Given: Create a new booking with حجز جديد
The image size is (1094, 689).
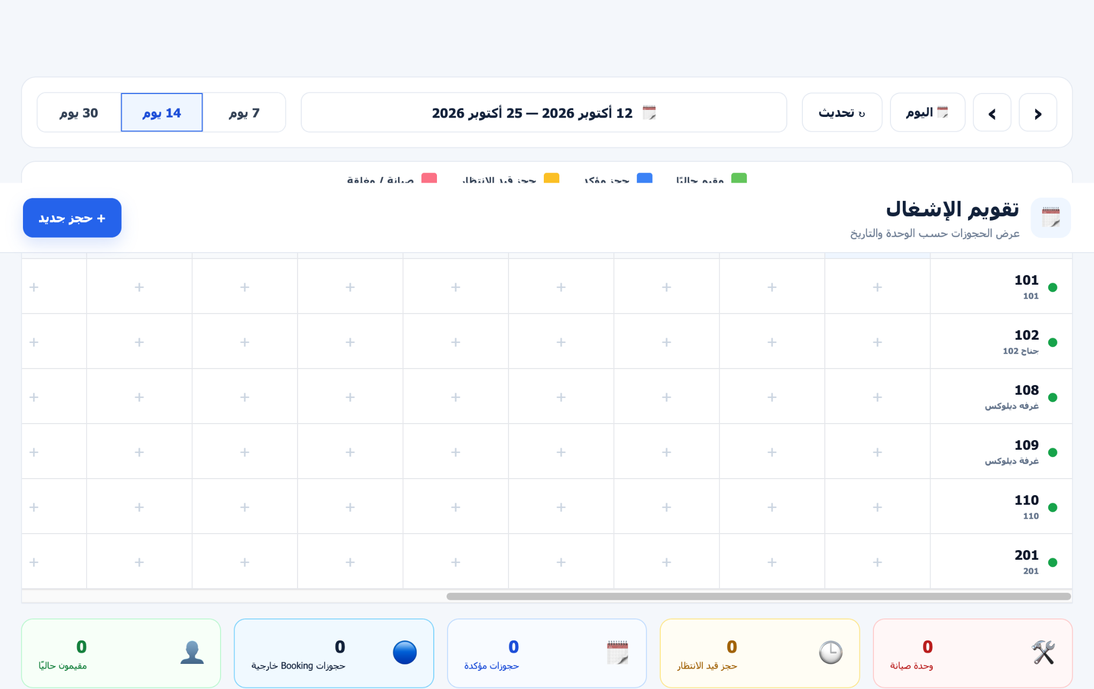Looking at the screenshot, I should click(x=72, y=218).
